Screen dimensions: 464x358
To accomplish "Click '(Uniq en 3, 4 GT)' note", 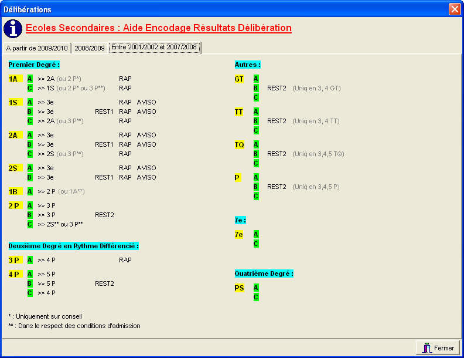I will (x=316, y=88).
